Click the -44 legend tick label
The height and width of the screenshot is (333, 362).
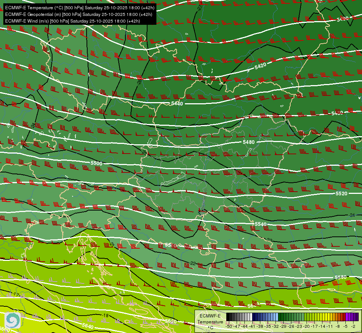pos(244,327)
